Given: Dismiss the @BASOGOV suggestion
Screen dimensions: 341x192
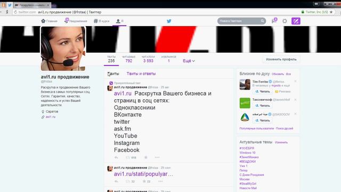Looking at the screenshot, I should tap(295, 114).
